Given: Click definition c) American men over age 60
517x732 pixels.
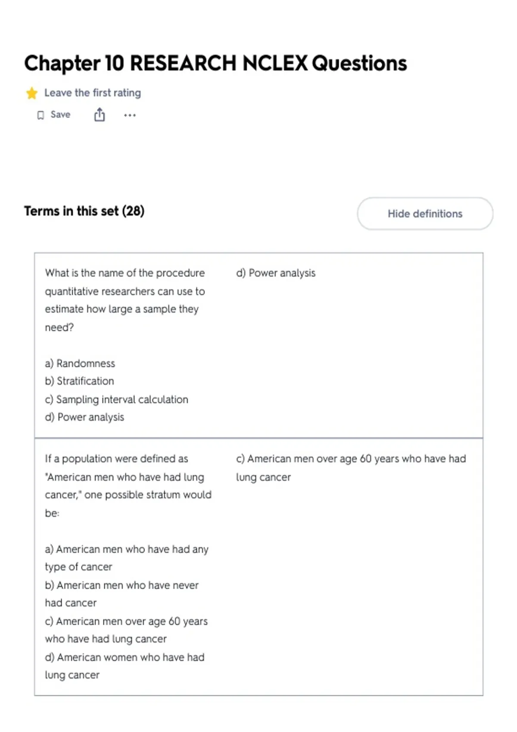Looking at the screenshot, I should pos(351,468).
